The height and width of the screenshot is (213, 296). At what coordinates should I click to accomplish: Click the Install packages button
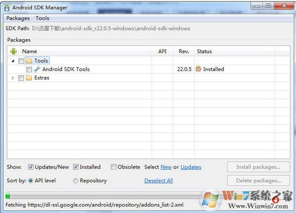pos(259,167)
